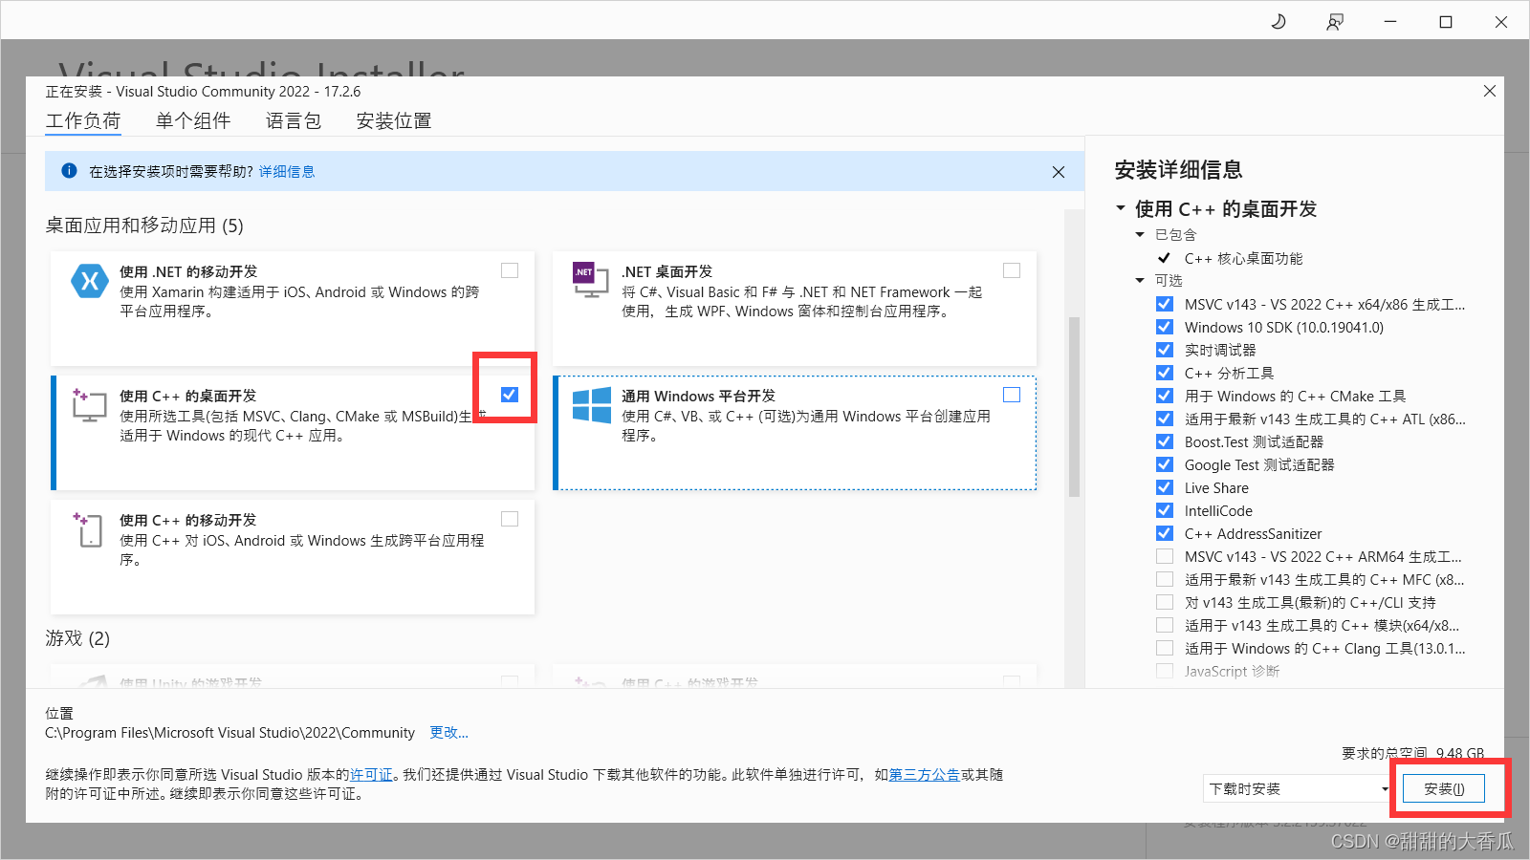Image resolution: width=1530 pixels, height=860 pixels.
Task: Uncheck MSVC v143 x64/x86 build tools
Action: tap(1165, 304)
